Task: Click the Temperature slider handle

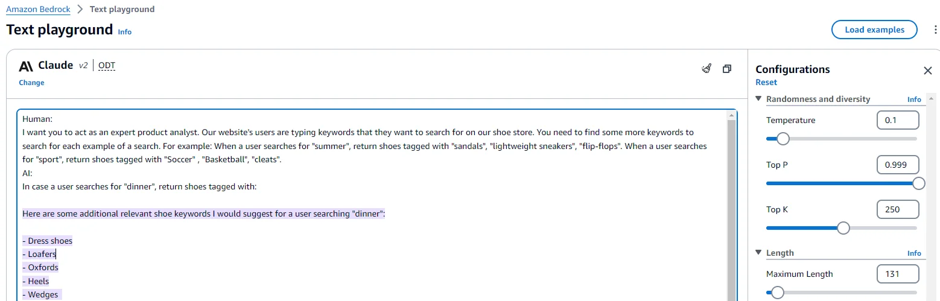Action: 783,139
